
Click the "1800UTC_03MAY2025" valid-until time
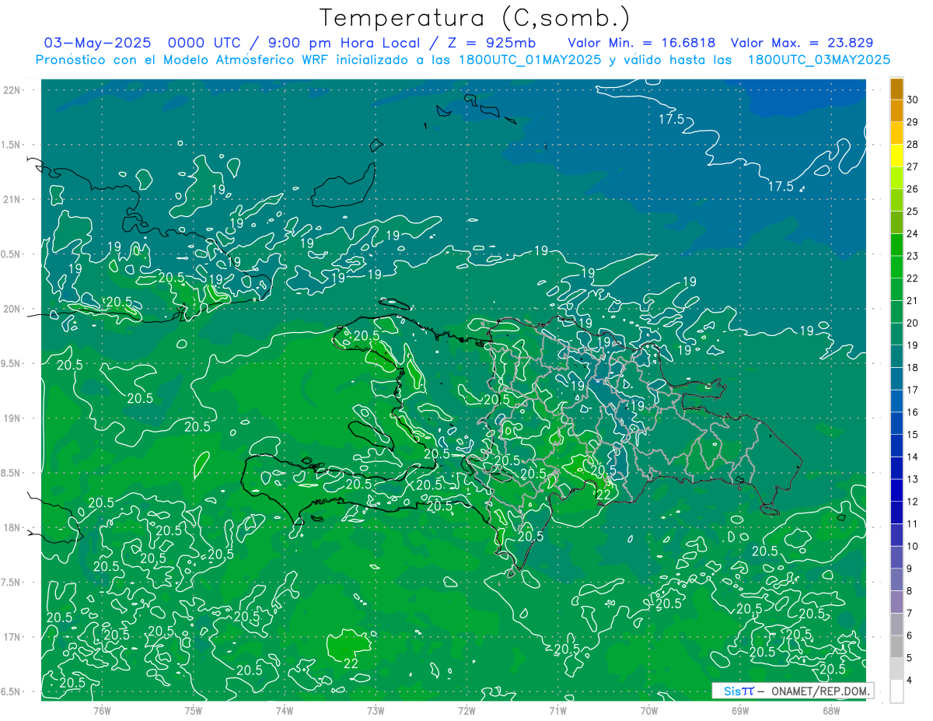[819, 60]
